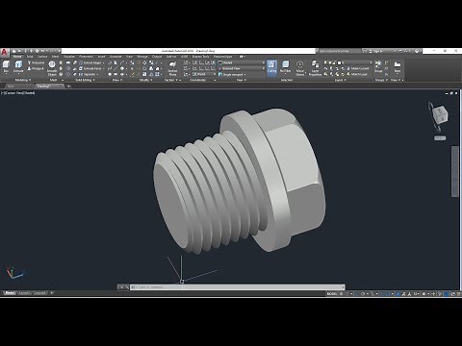Screen dimensions: 462x346
Task: Click the Extract Edges tool
Action: click(91, 62)
